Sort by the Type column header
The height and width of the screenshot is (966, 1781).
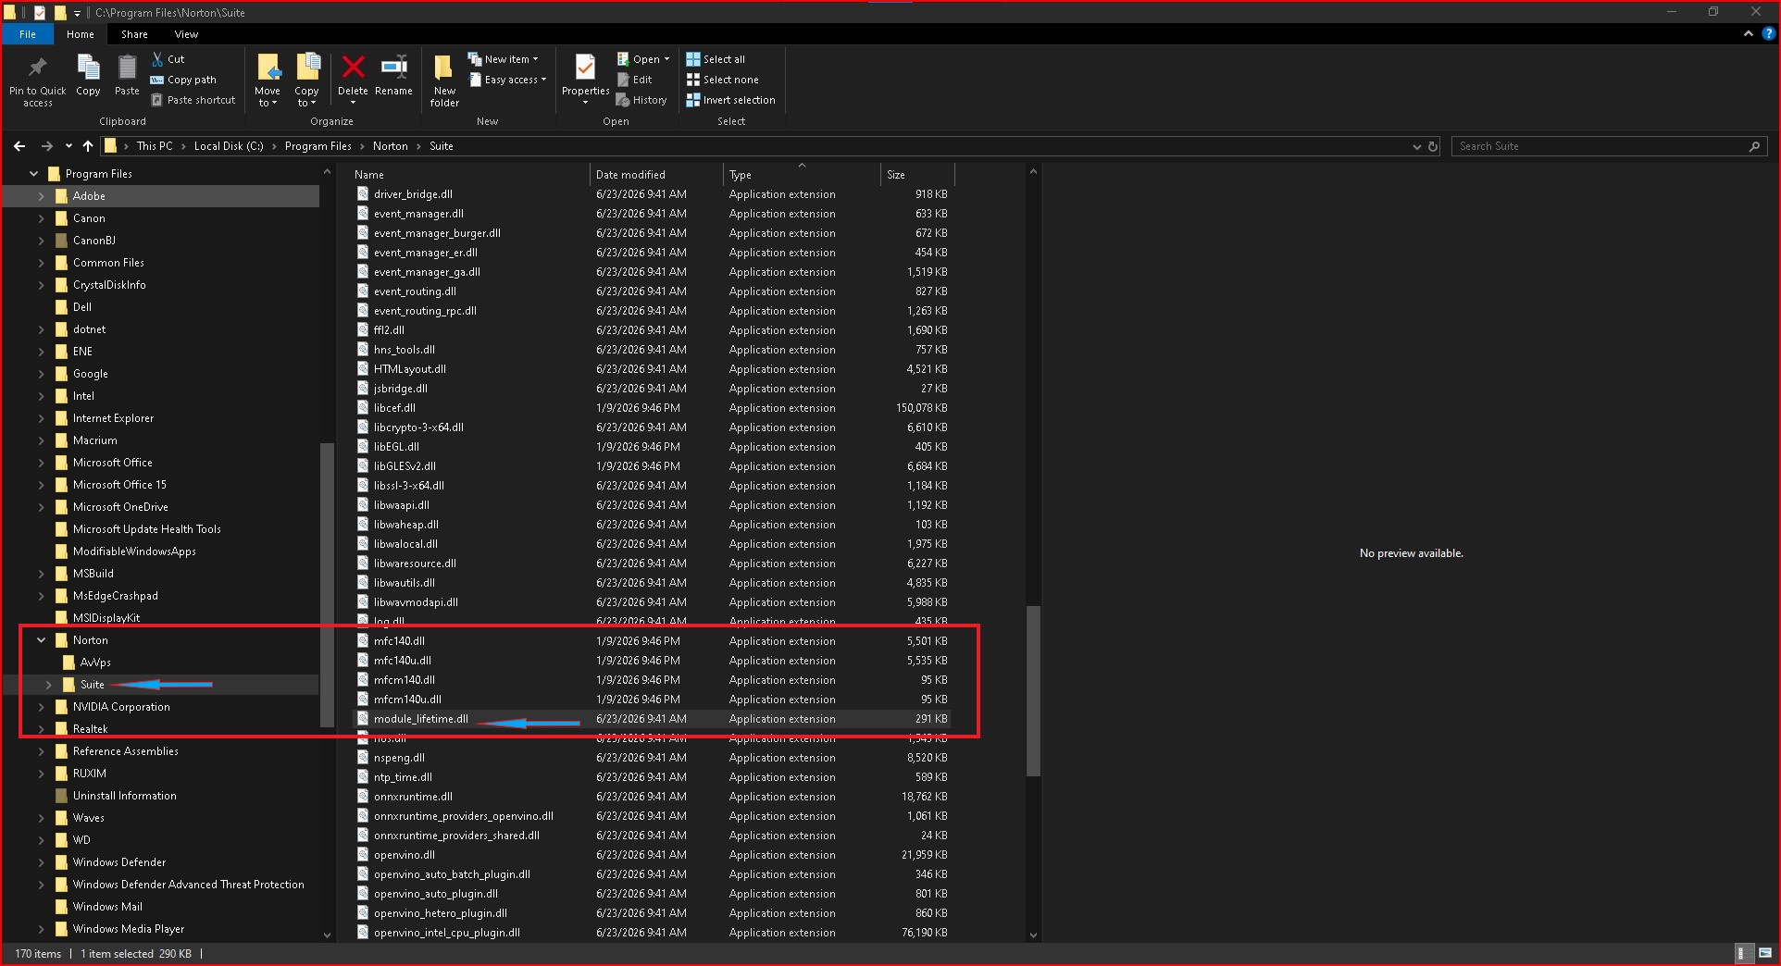801,174
